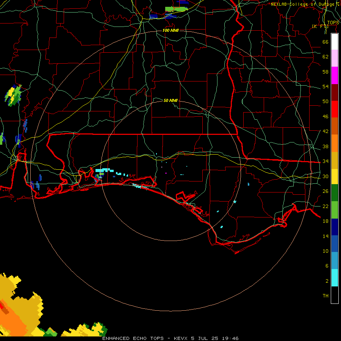
Task: Select the 62 legend value
Action: tap(325, 57)
